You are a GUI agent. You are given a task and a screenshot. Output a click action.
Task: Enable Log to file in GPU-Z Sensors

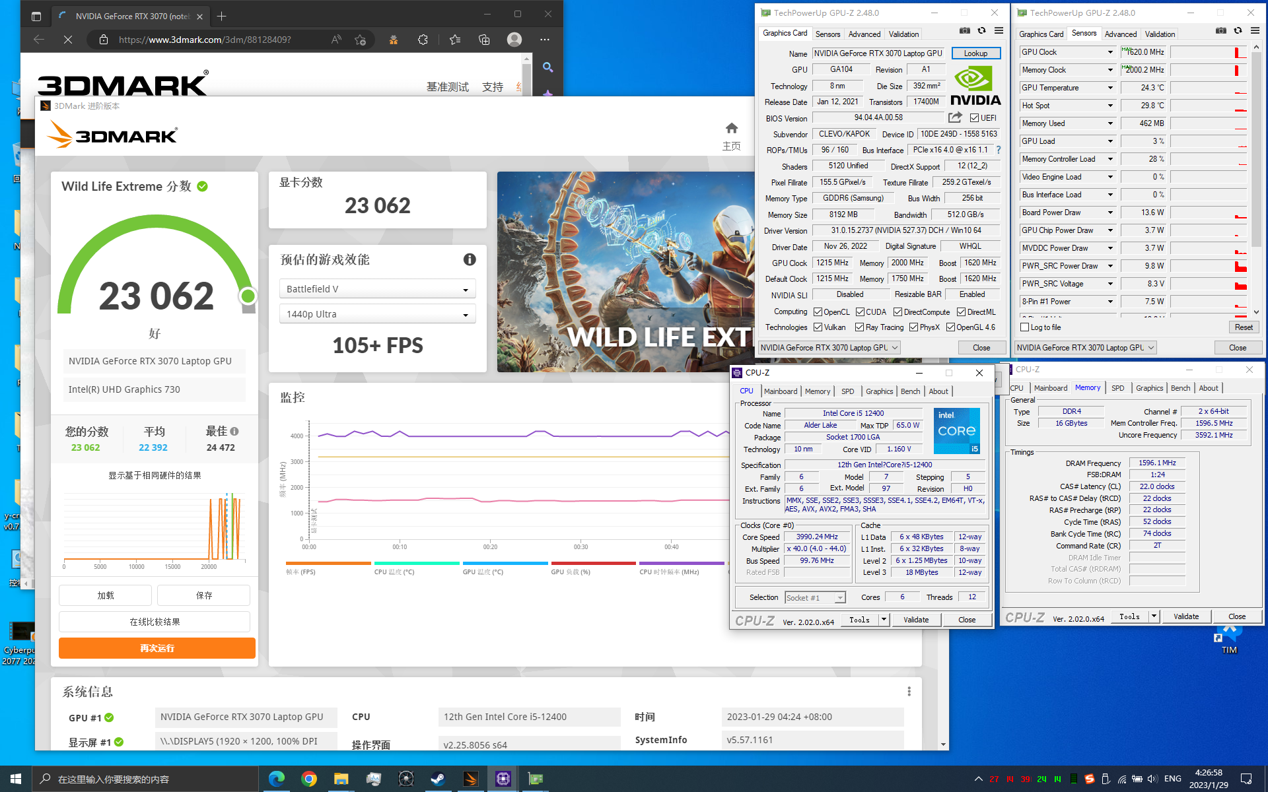click(x=1025, y=327)
